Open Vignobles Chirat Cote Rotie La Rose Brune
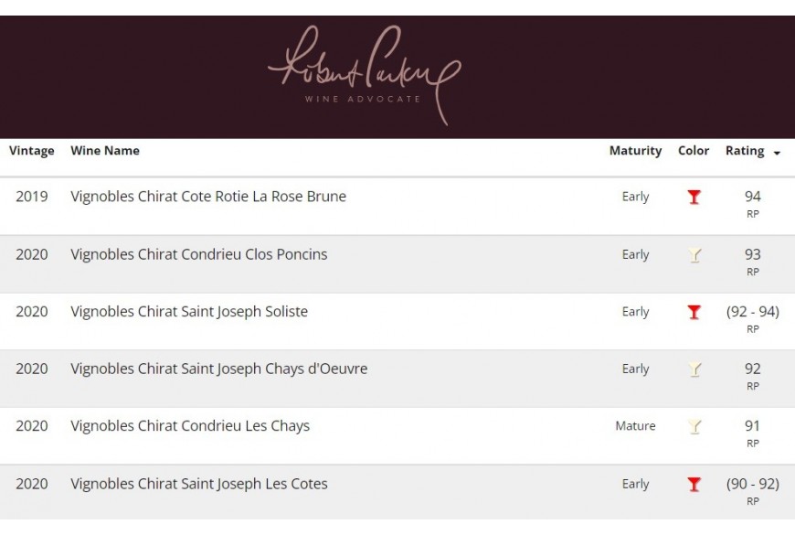 pyautogui.click(x=208, y=197)
